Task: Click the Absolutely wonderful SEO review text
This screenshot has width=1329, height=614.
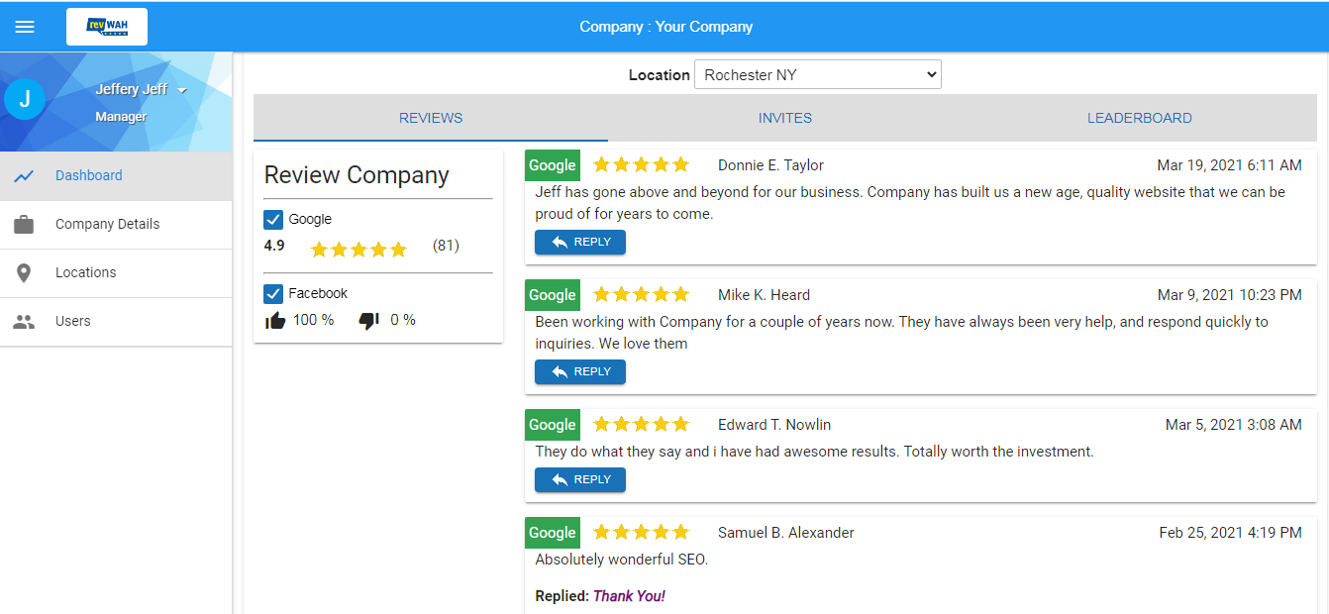Action: tap(622, 560)
